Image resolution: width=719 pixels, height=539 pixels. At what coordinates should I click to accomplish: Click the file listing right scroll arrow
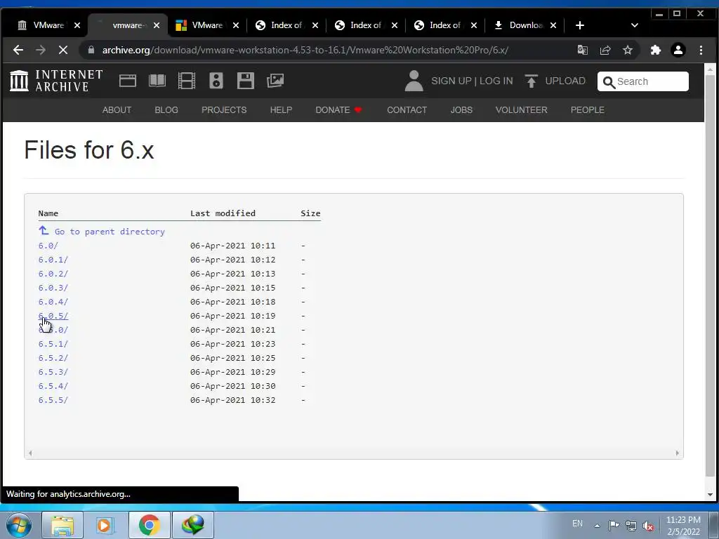click(678, 453)
